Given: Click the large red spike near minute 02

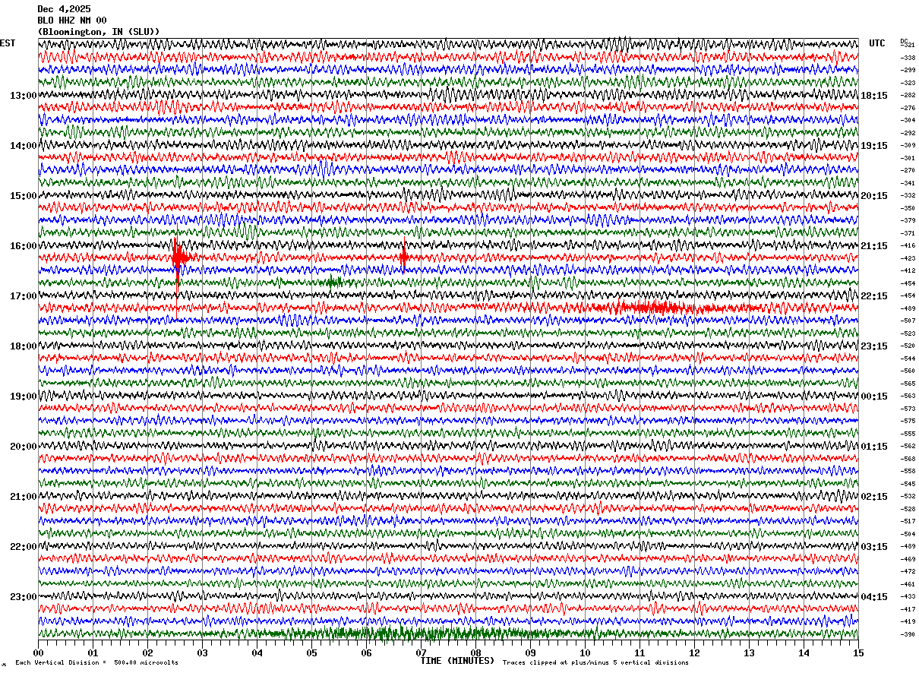Looking at the screenshot, I should [x=178, y=258].
